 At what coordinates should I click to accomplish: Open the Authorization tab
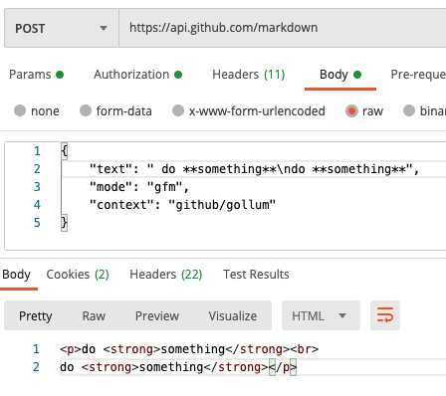click(x=137, y=75)
